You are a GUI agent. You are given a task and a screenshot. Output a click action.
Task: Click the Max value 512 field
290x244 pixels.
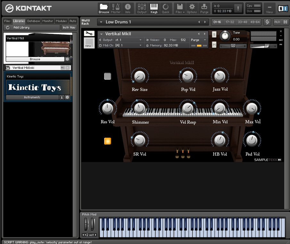pos(183,40)
